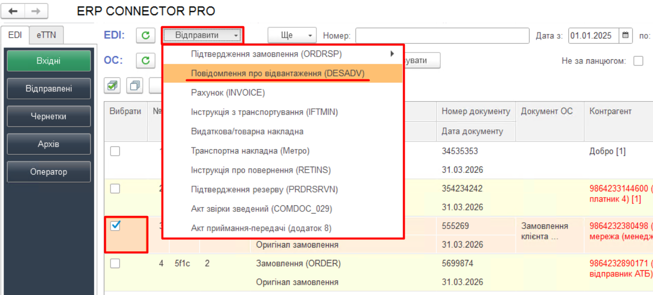Open the 'Відправлені' folder button

(49, 89)
